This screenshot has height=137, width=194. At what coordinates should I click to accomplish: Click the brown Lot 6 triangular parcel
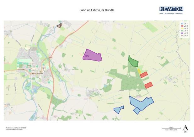pyautogui.click(x=59, y=26)
